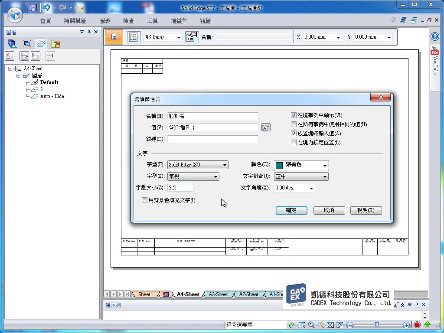Open the 檢查 ribbon tab
Screen dimensions: 444x333
[128, 21]
